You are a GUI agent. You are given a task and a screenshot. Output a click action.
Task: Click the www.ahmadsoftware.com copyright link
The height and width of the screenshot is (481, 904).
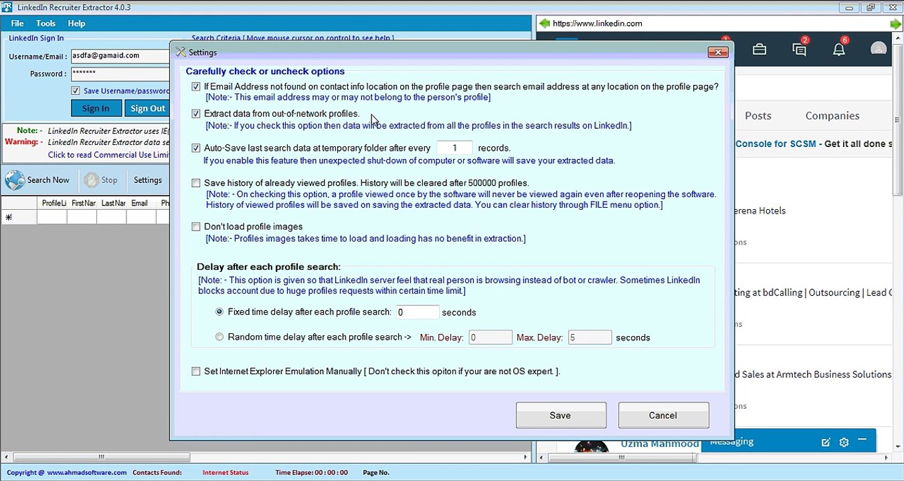(86, 472)
